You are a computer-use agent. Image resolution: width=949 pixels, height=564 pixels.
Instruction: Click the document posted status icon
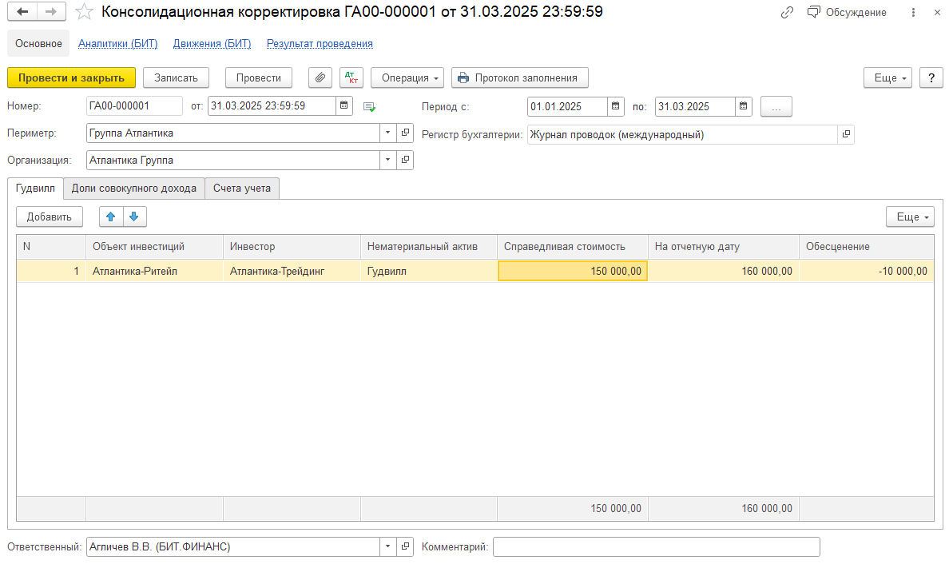pyautogui.click(x=369, y=106)
